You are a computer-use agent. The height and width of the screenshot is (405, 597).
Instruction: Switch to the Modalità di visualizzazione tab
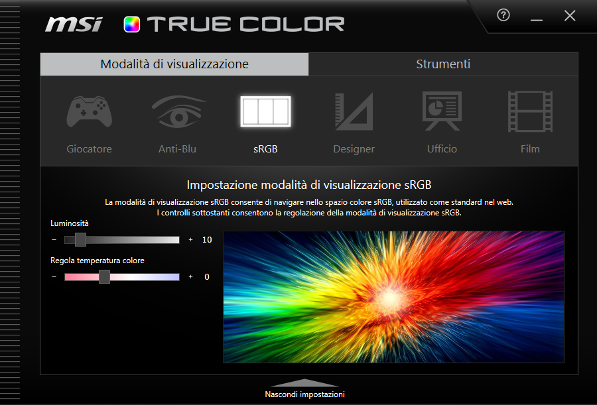174,64
